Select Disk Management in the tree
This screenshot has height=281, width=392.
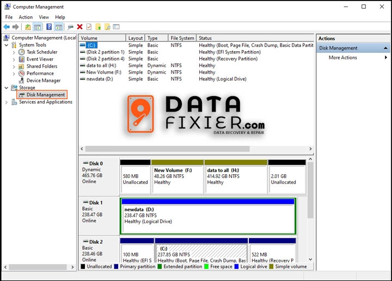click(46, 95)
